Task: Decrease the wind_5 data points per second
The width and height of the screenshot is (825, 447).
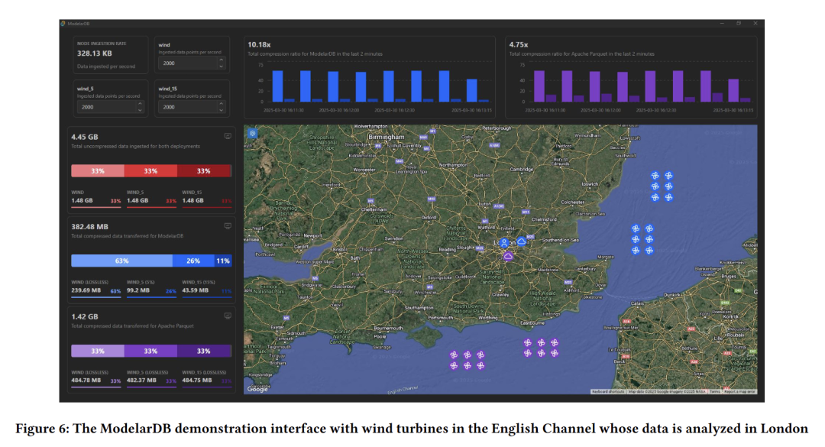Action: click(140, 110)
